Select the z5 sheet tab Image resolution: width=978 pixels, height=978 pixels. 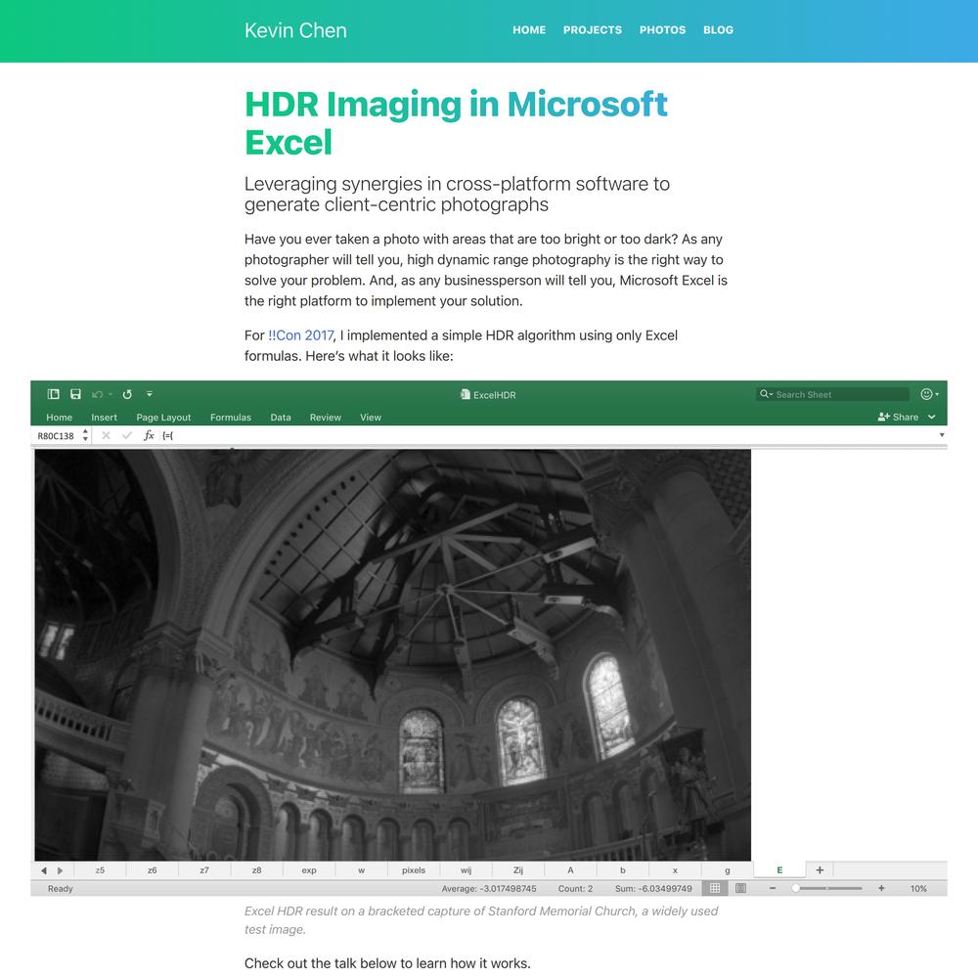pyautogui.click(x=100, y=870)
